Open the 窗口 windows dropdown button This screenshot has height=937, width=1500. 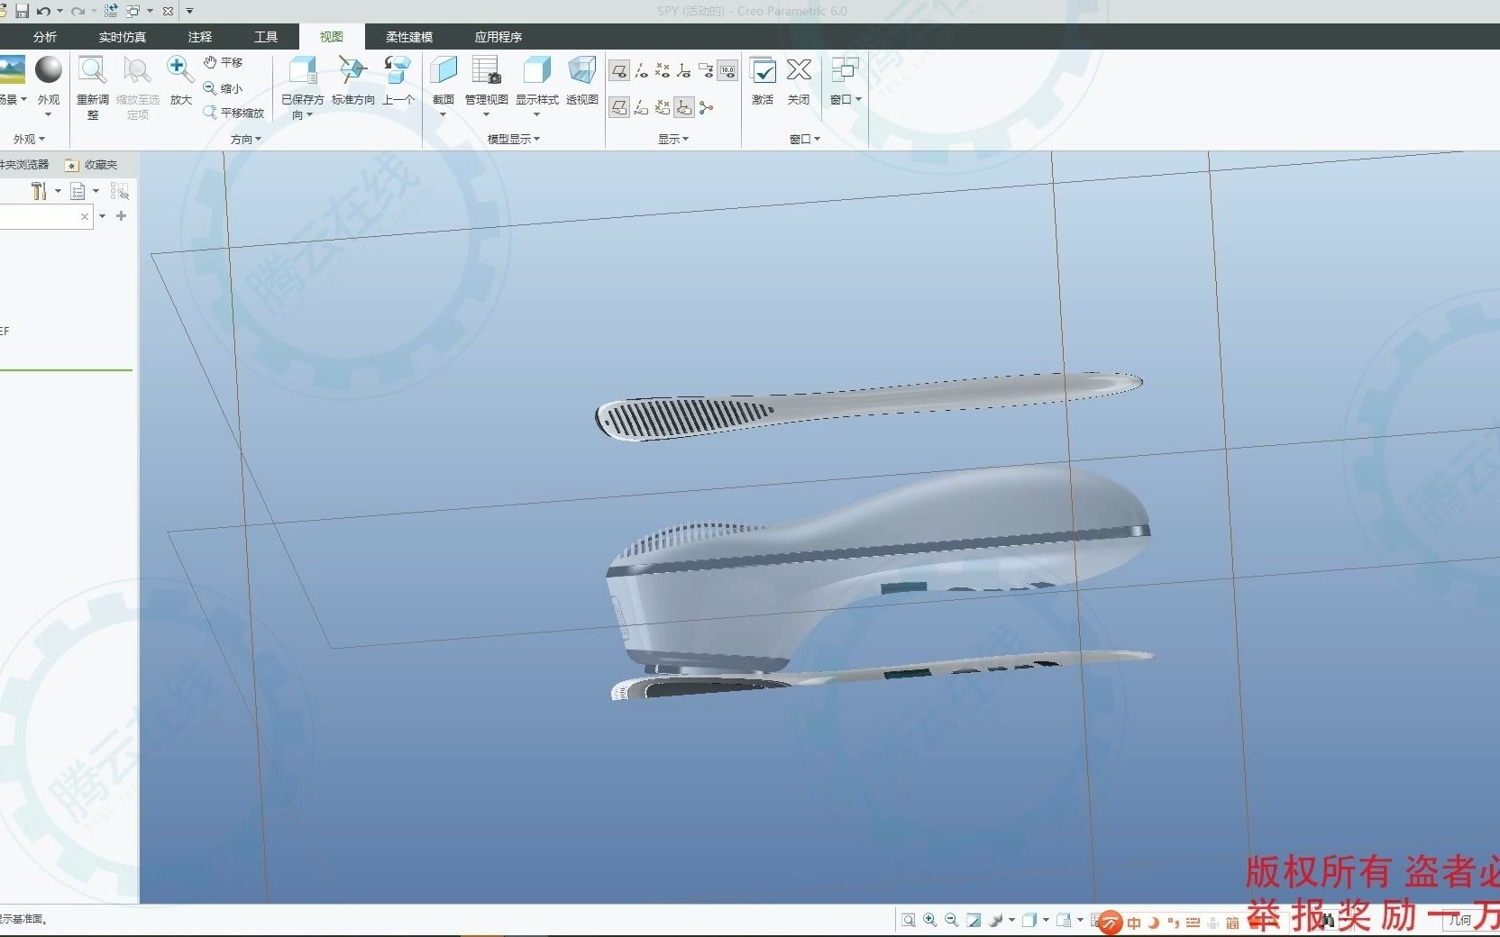[846, 80]
